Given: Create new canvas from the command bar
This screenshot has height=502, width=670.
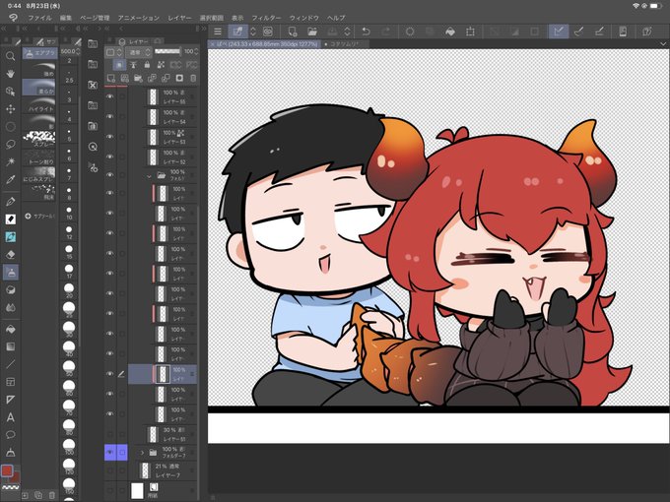Looking at the screenshot, I should click(293, 31).
